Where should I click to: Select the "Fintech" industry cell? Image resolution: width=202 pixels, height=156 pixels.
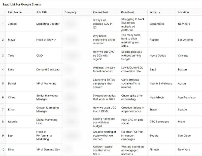coord(154,149)
